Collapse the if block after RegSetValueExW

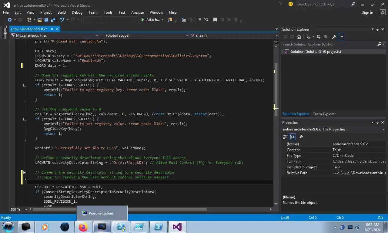[x=25, y=119]
